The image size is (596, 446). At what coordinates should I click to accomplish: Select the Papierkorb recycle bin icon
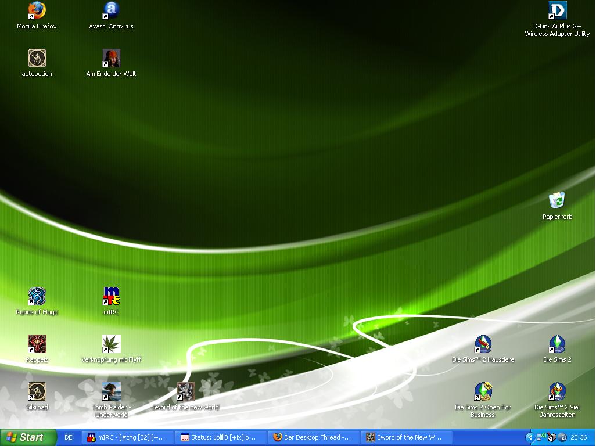[557, 200]
